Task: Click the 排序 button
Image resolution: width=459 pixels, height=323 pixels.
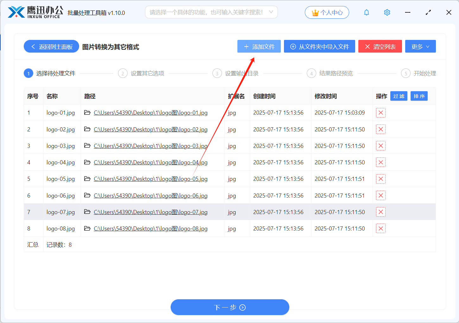Action: [419, 96]
